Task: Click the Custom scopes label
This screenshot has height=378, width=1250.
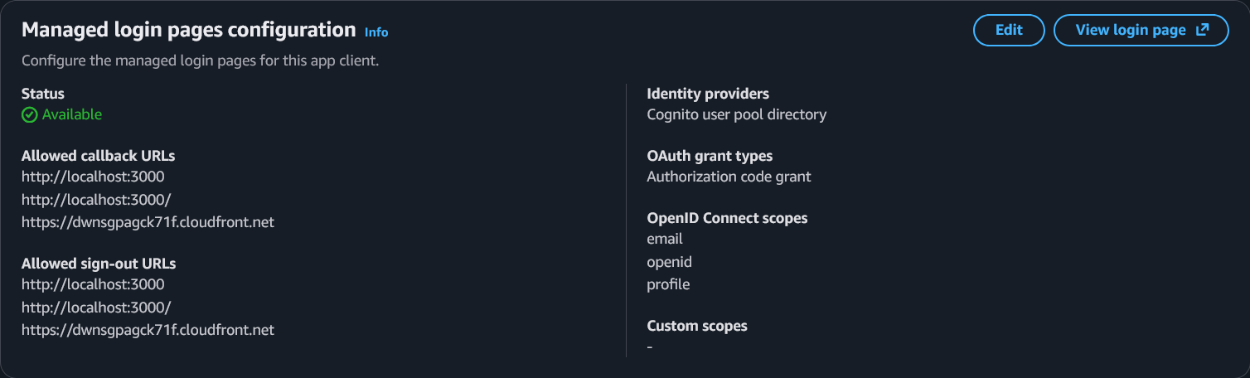Action: coord(696,326)
